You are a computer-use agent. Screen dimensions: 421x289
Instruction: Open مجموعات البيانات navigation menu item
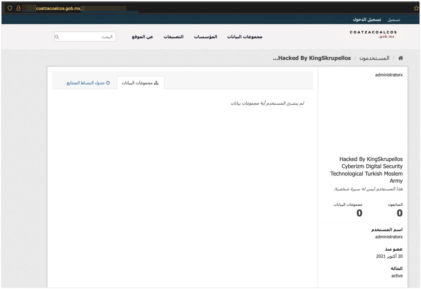pos(245,37)
